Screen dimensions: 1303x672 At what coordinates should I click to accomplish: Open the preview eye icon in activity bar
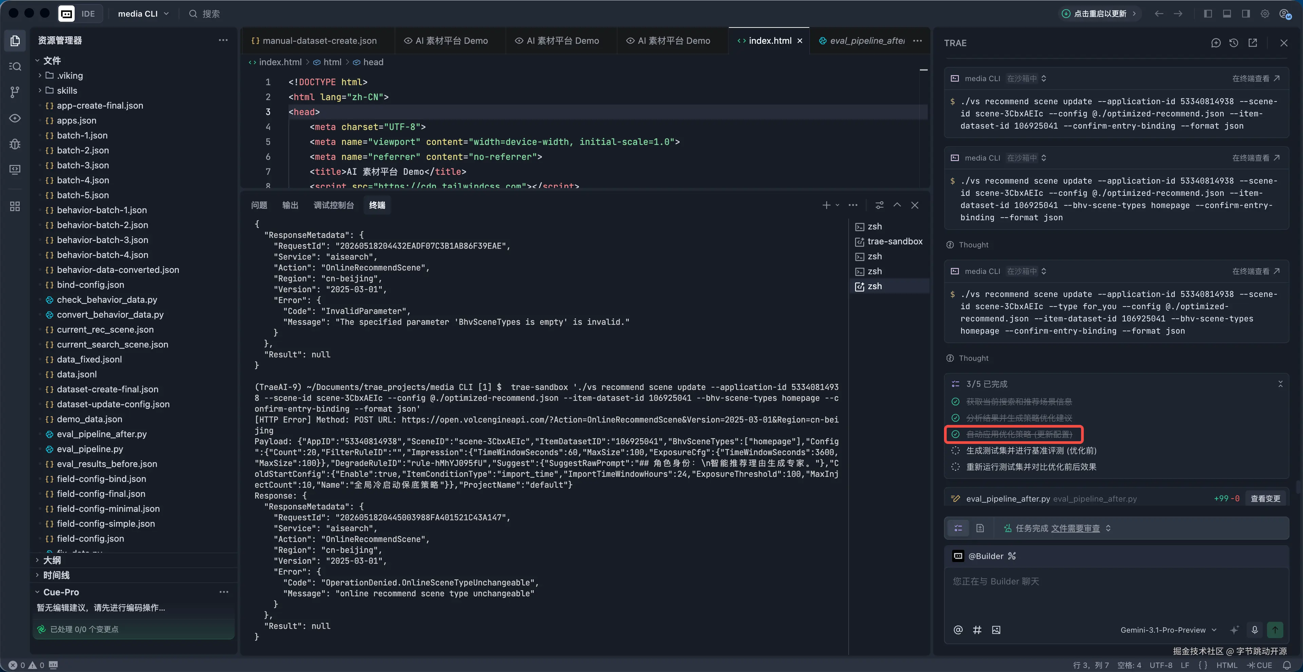click(x=15, y=118)
